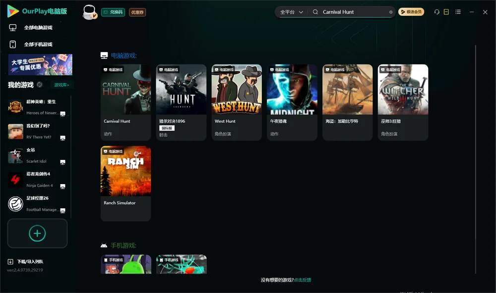This screenshot has height=293, width=496.
Task: Click the Carnival Hunt search input field
Action: coord(354,12)
